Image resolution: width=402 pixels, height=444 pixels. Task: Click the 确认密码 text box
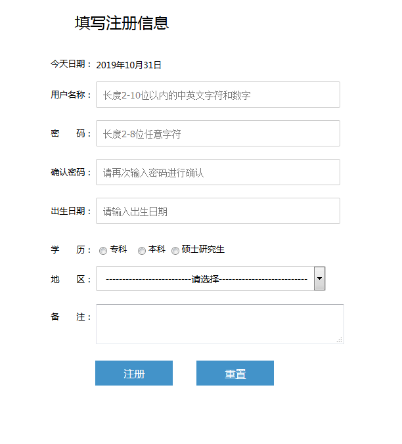pyautogui.click(x=217, y=172)
